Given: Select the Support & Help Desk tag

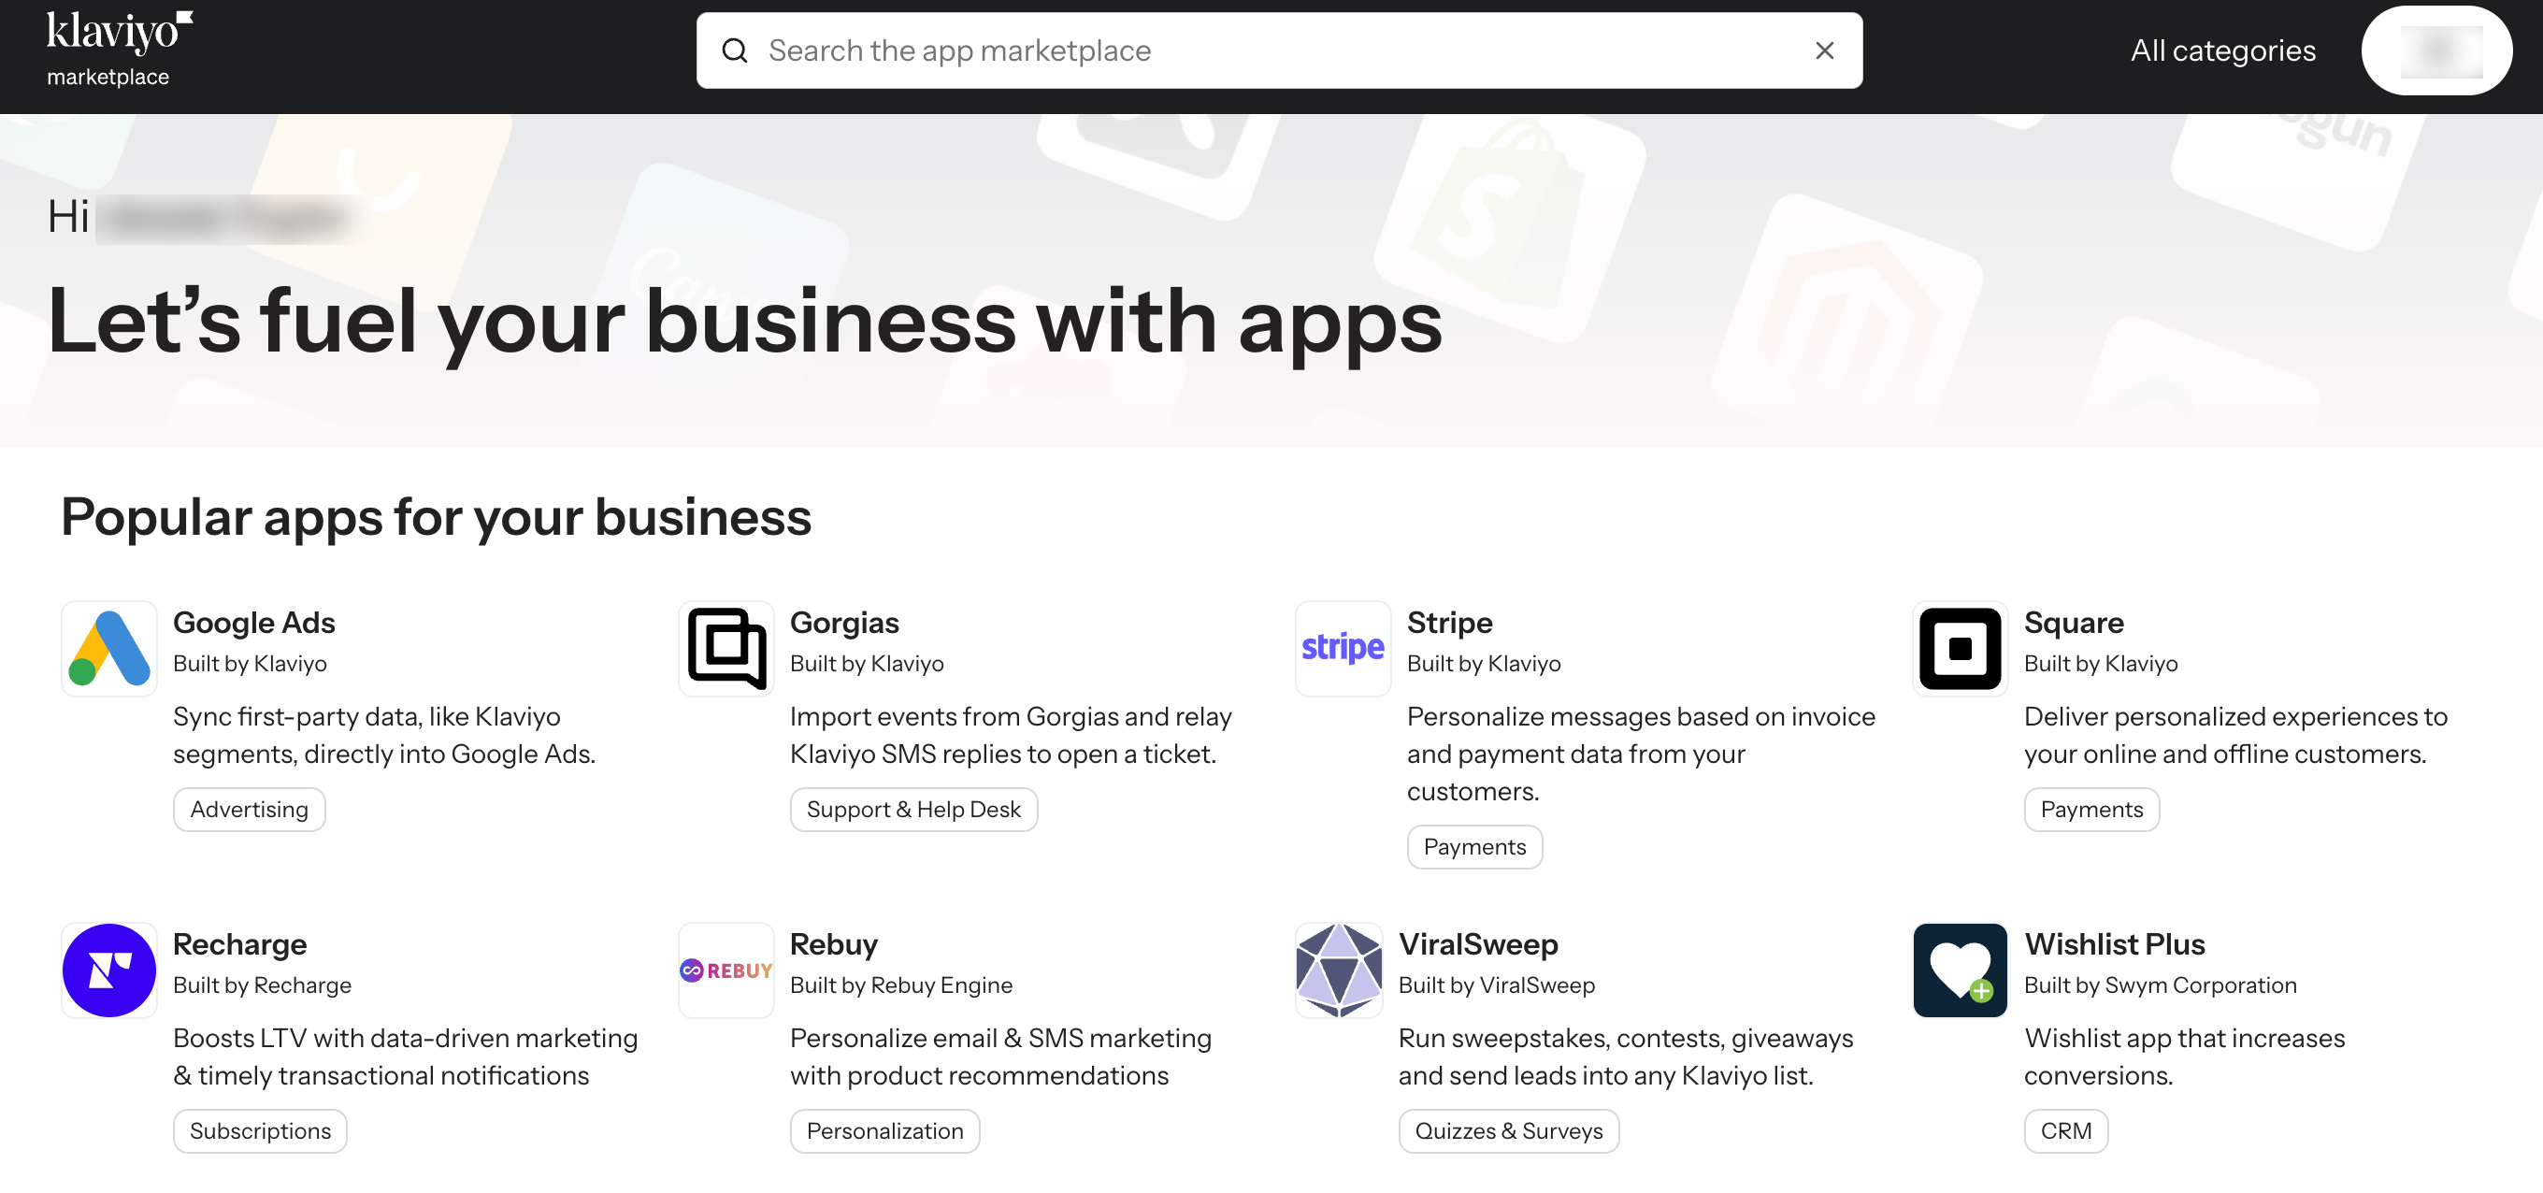Looking at the screenshot, I should pos(913,809).
